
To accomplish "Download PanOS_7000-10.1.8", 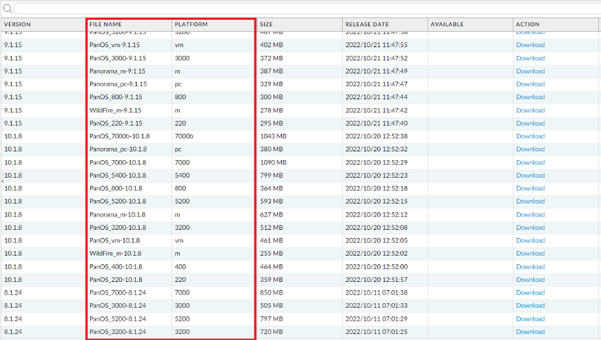I will pos(530,162).
